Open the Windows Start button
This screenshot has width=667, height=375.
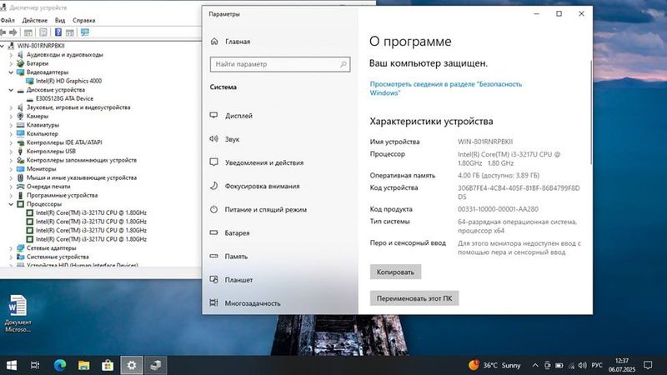click(12, 365)
